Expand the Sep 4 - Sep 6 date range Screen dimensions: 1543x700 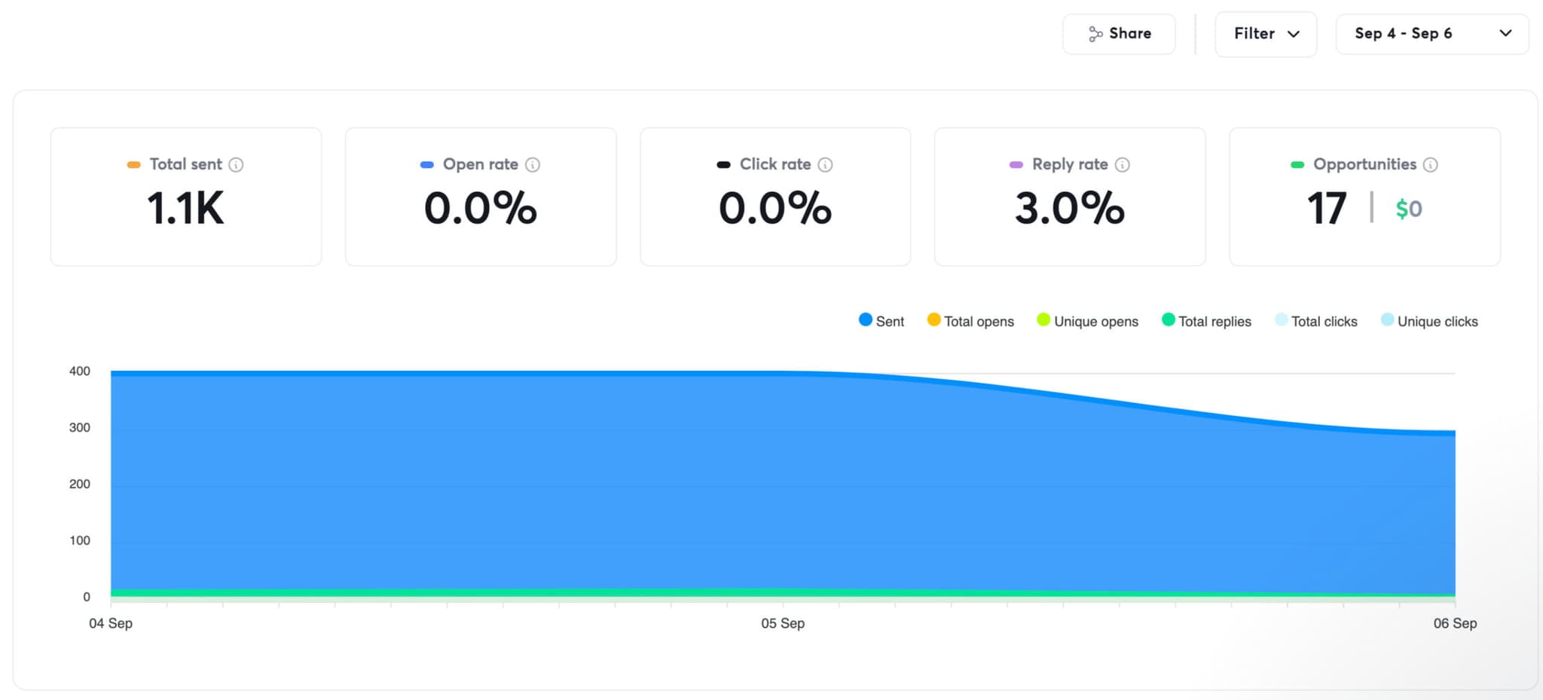[1403, 34]
